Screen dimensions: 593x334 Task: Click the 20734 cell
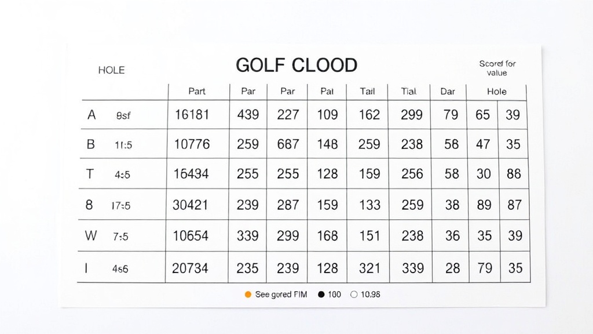tap(190, 268)
